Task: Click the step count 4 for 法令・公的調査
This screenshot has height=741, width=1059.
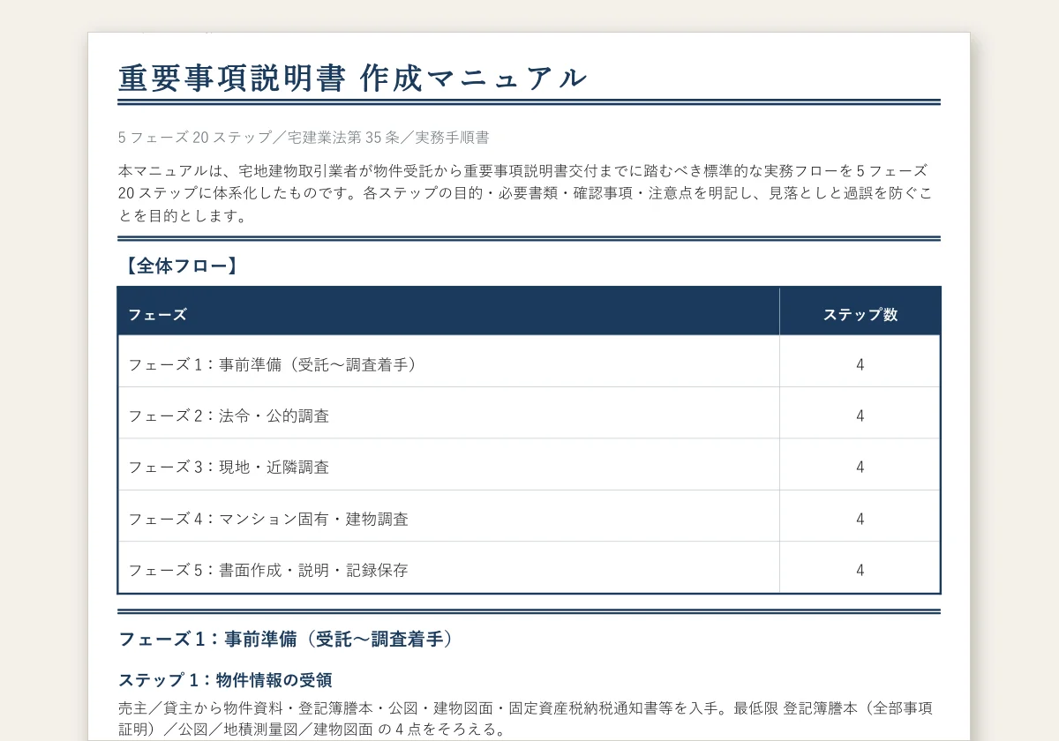Action: (x=860, y=415)
